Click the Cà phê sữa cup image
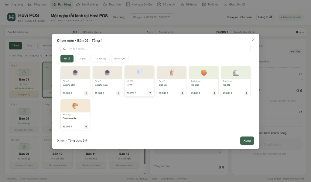Screen dimensions: 311x182 108,72
